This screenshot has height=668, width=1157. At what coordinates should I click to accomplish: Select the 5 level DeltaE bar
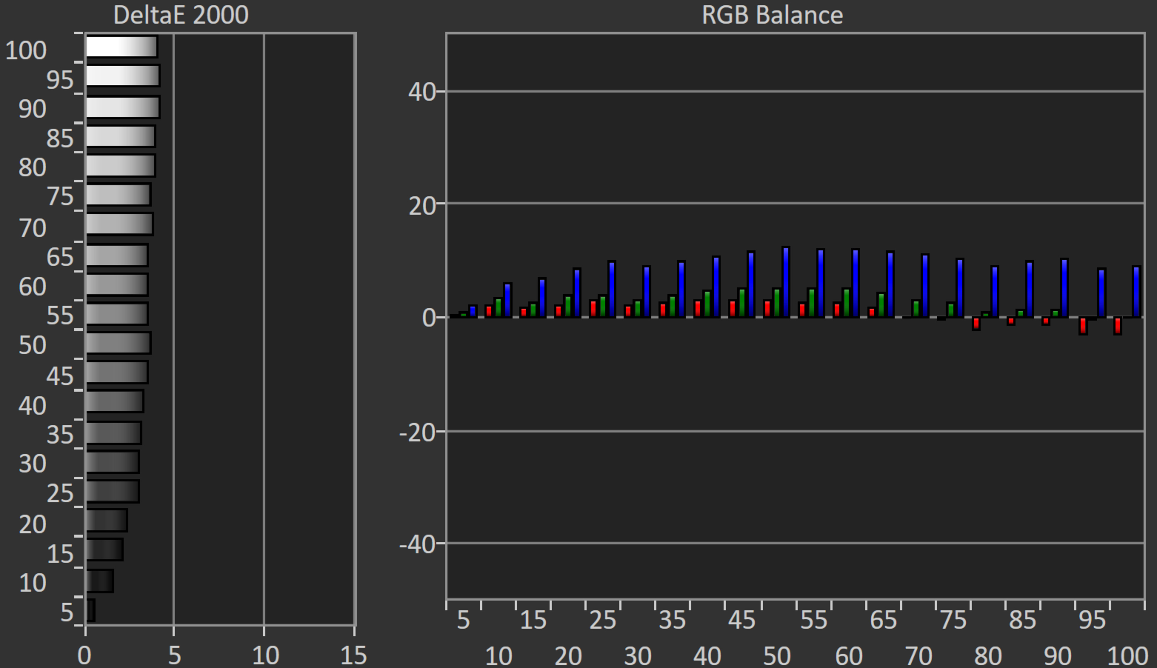pyautogui.click(x=90, y=610)
